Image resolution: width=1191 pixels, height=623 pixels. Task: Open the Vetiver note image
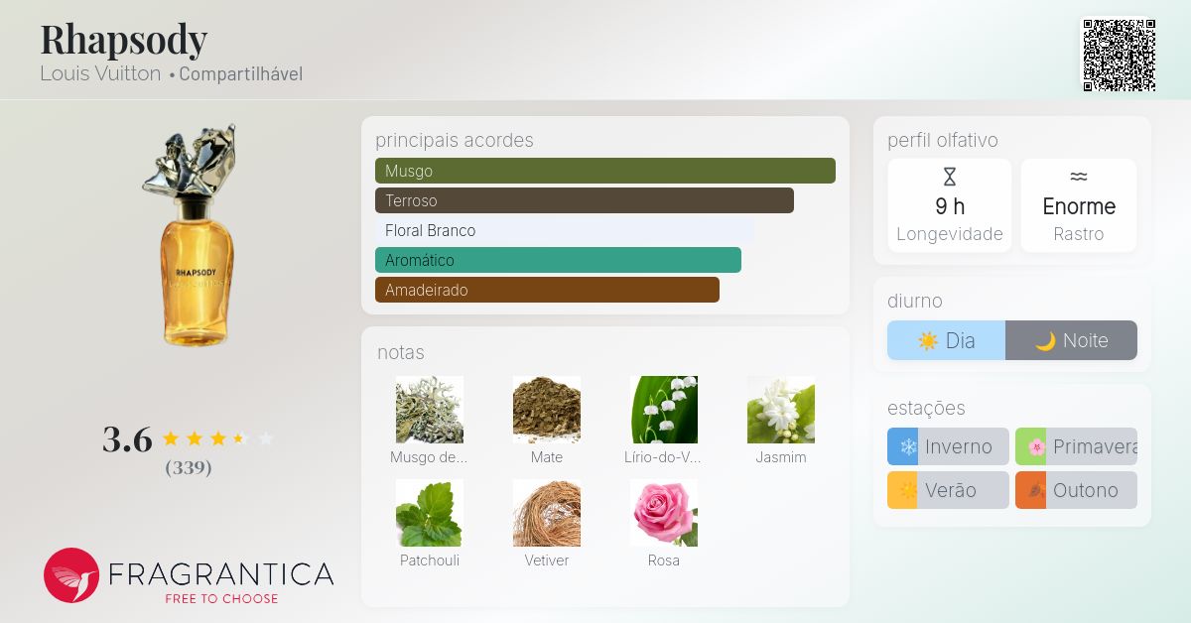547,512
